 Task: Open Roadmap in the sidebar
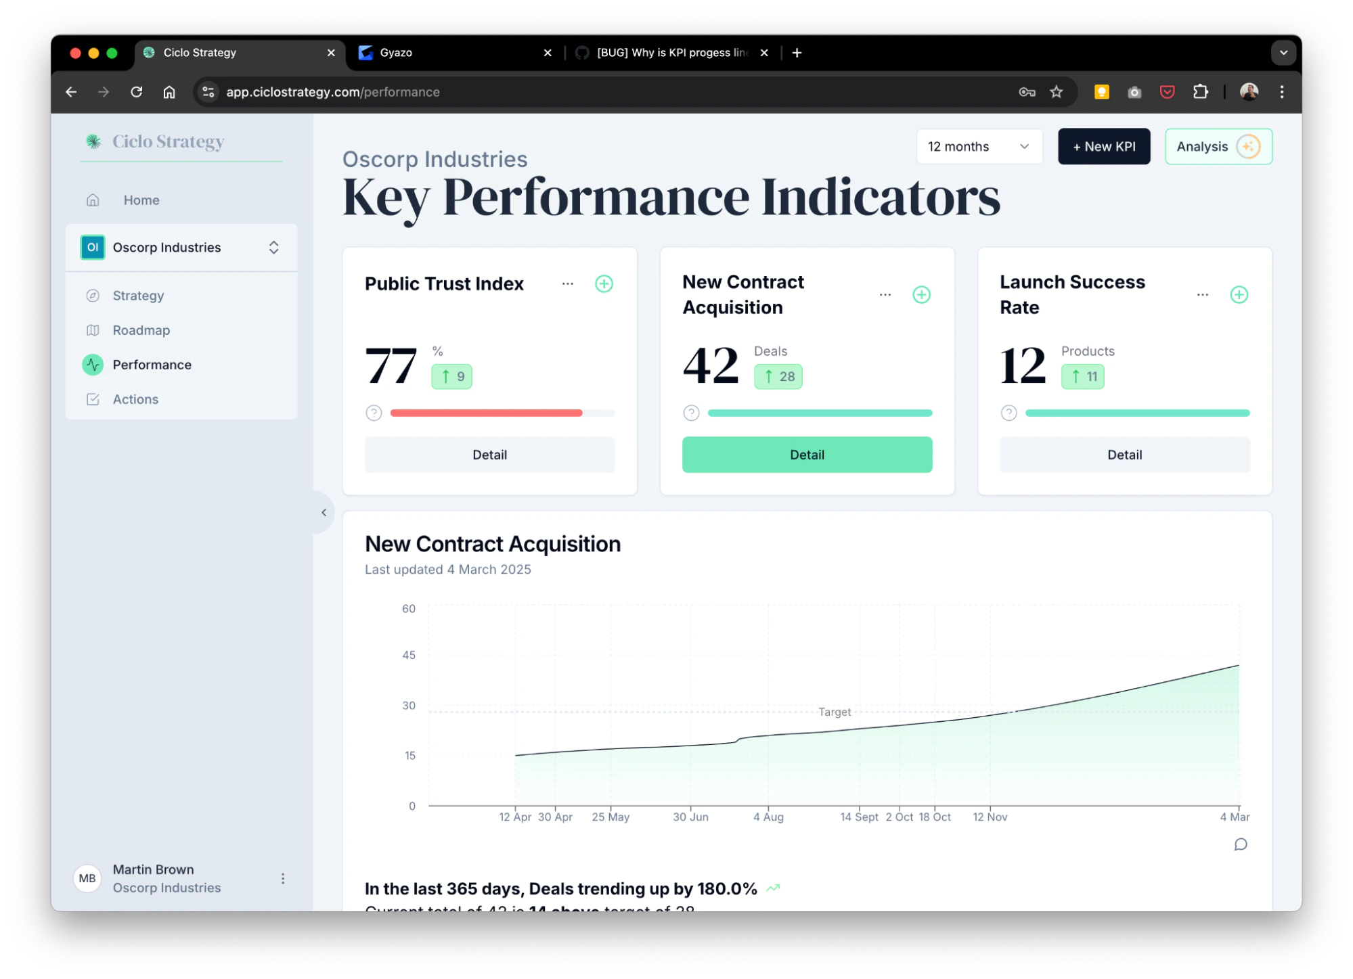click(x=141, y=330)
